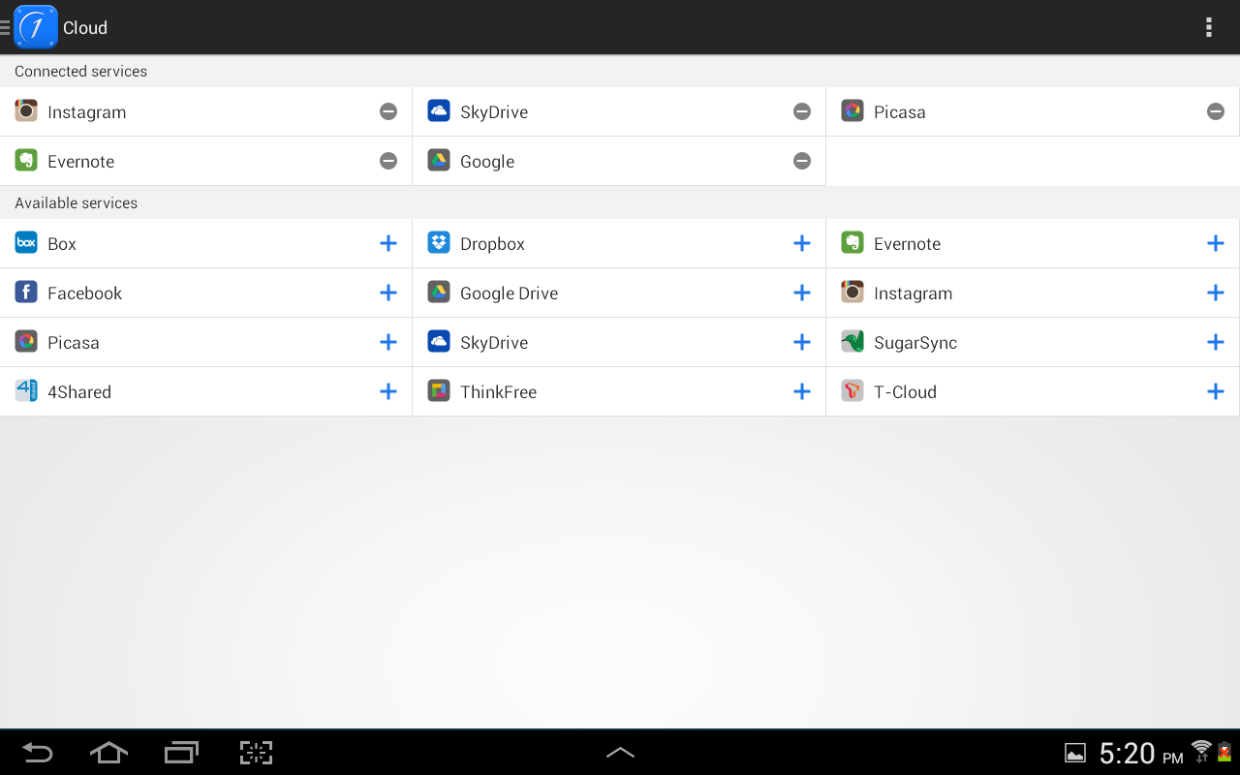Click the 5:20 PM clock
Viewport: 1240px width, 775px height.
1141,753
